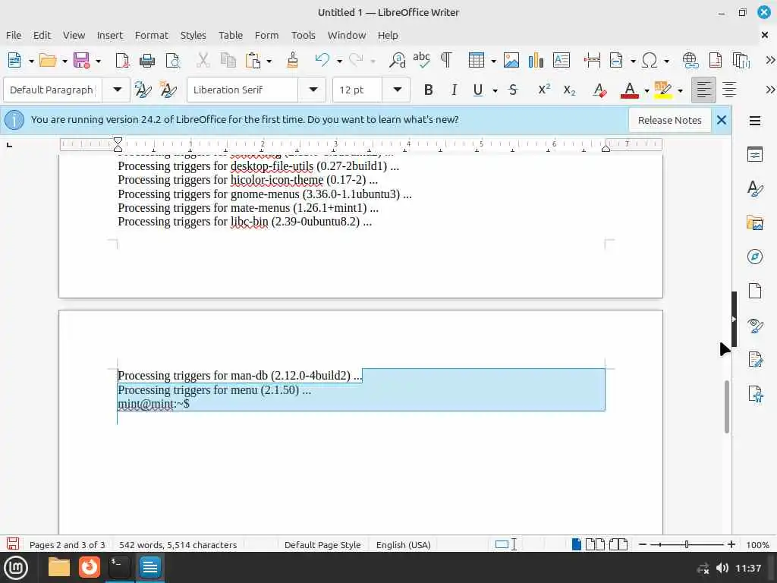Viewport: 777px width, 583px height.
Task: Run the Spelling check icon
Action: tap(422, 60)
